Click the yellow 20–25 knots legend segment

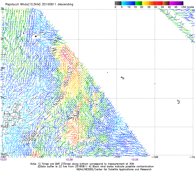click(145, 3)
